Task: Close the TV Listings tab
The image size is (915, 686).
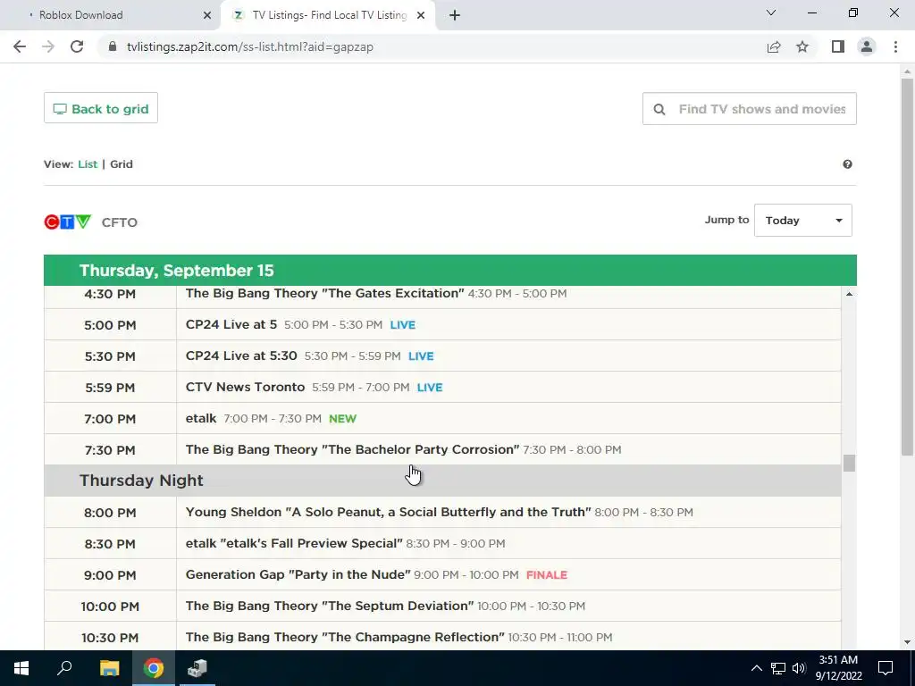Action: 421,15
